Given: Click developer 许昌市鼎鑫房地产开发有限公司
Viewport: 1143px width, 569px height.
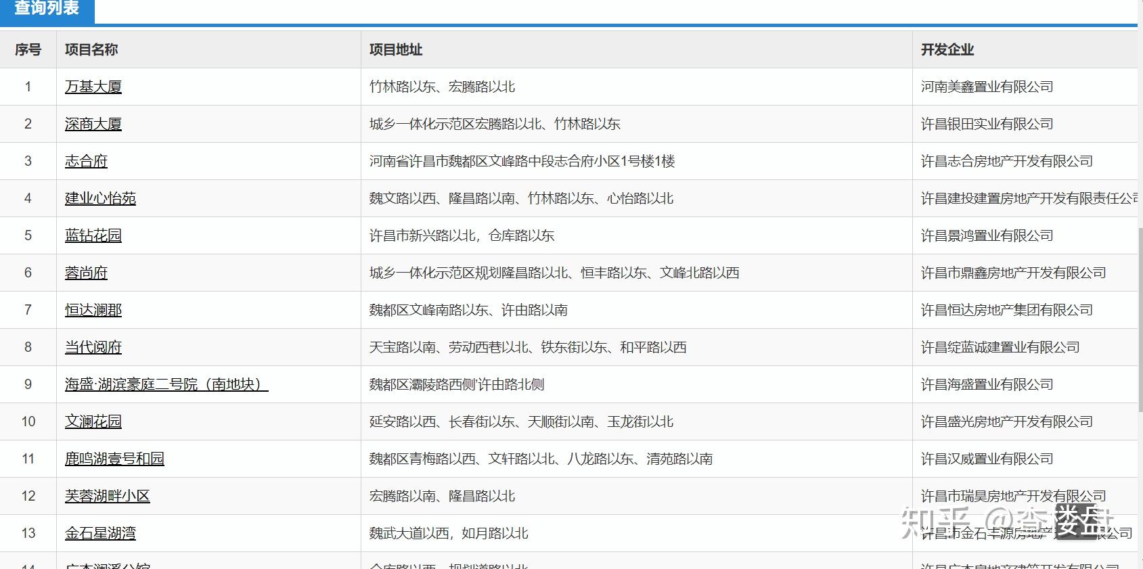Looking at the screenshot, I should coord(1014,273).
